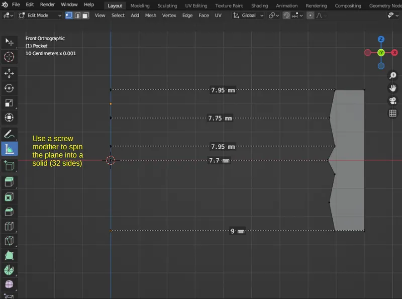Activate the Annotate pencil tool
Screen dimensions: 402x299
click(x=9, y=134)
